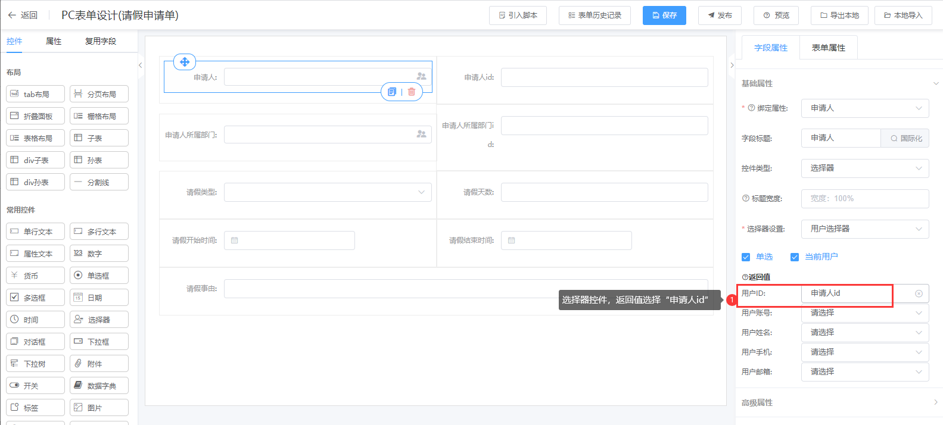This screenshot has width=943, height=425.
Task: Click the calendar icon in 请假开始时间 field
Action: [x=235, y=240]
